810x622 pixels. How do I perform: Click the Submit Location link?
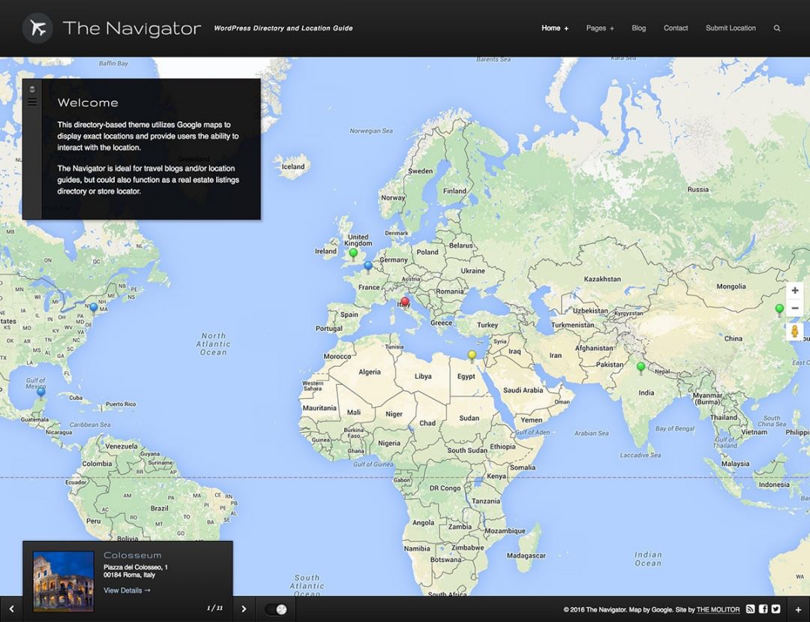(730, 29)
